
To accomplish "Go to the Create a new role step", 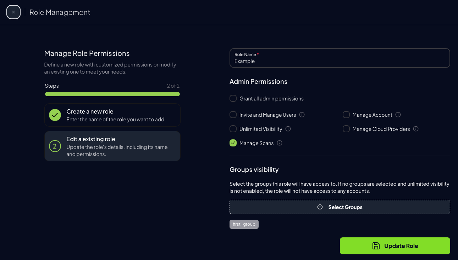I will 112,115.
